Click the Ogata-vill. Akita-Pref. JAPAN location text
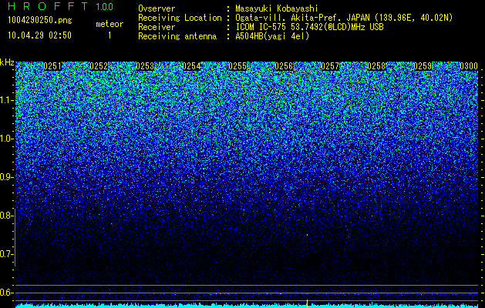 pos(344,18)
